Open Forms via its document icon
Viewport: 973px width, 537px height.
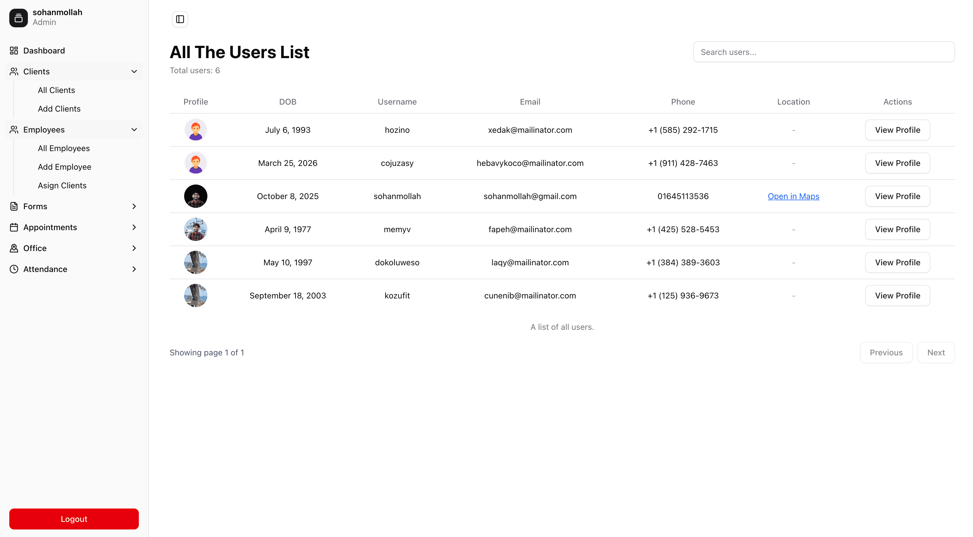tap(14, 206)
